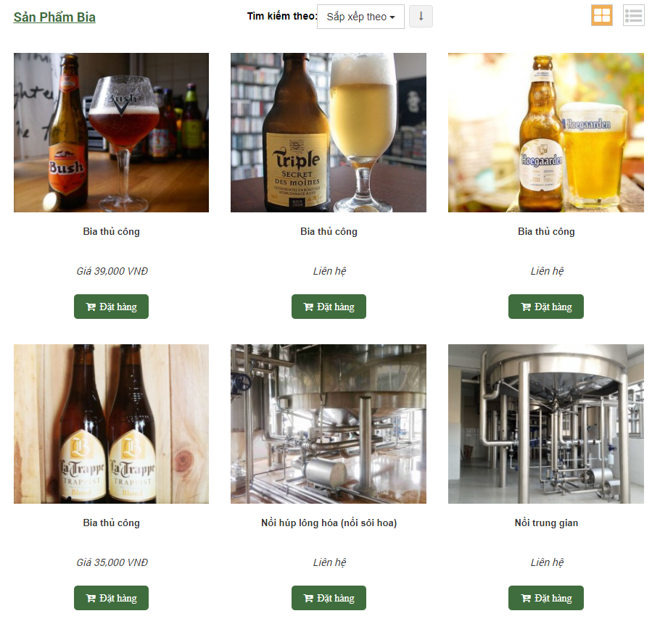
Task: Open the Nồi trung gian title link
Action: pos(545,523)
